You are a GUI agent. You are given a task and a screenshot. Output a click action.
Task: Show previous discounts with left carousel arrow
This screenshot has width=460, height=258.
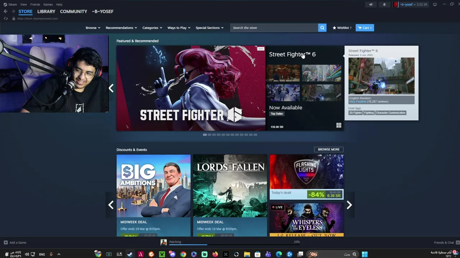[111, 205]
